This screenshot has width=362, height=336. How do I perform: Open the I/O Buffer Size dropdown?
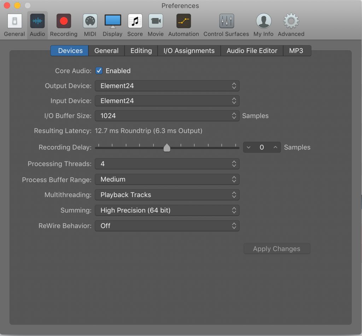pyautogui.click(x=167, y=116)
